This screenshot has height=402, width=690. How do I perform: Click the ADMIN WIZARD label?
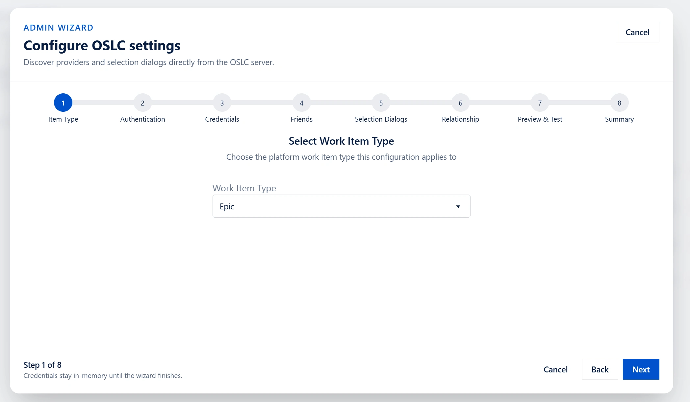click(59, 28)
